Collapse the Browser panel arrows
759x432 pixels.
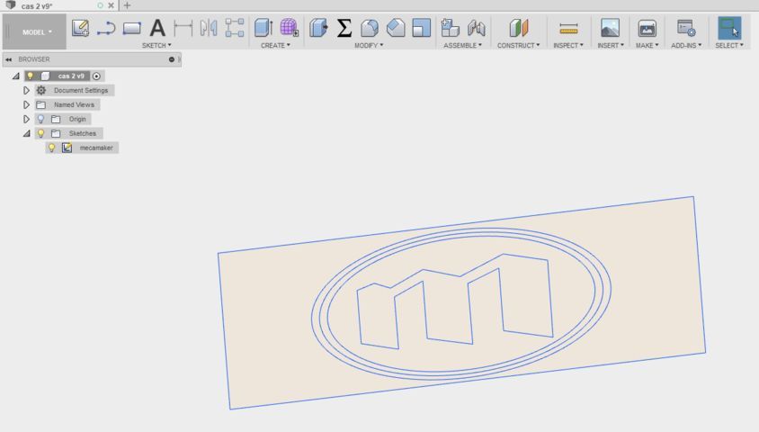click(9, 59)
